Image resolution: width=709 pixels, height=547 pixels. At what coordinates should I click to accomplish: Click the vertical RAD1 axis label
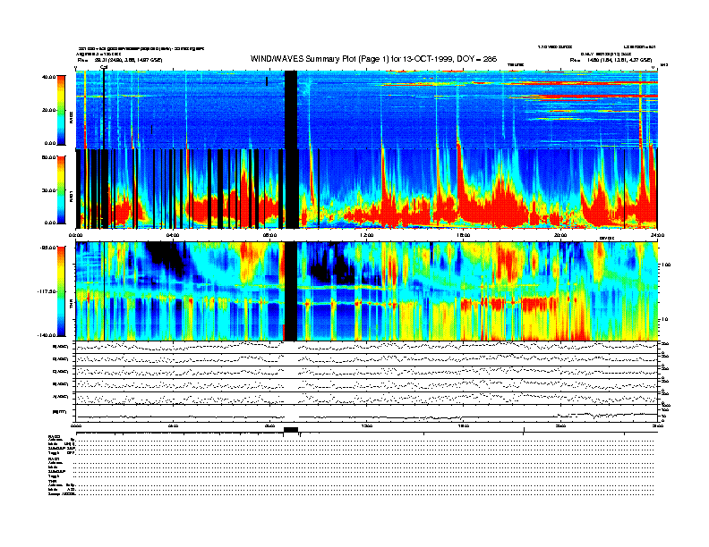click(x=71, y=198)
